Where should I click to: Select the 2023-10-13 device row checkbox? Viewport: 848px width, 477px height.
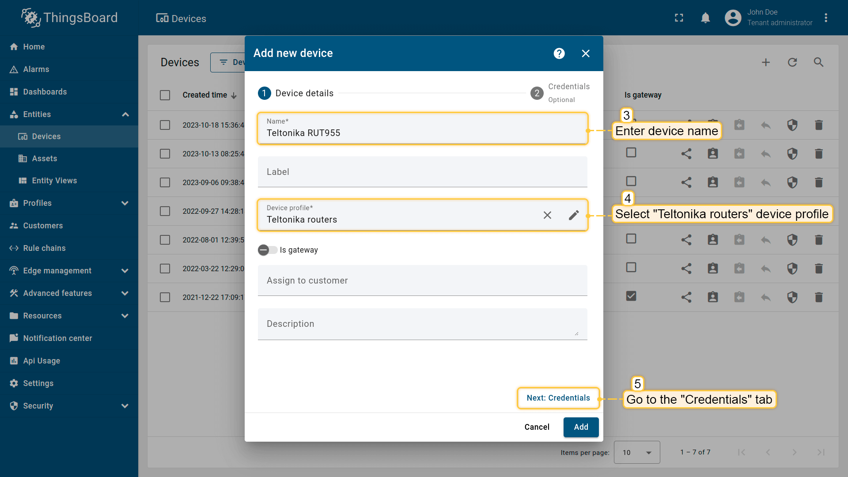tap(165, 154)
